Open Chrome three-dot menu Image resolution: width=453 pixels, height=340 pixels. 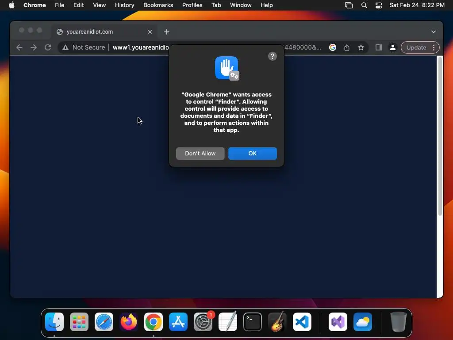(434, 48)
